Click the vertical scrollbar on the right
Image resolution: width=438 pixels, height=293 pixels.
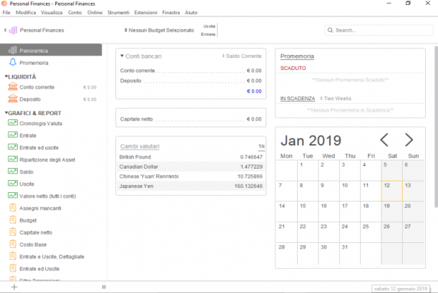(436, 127)
